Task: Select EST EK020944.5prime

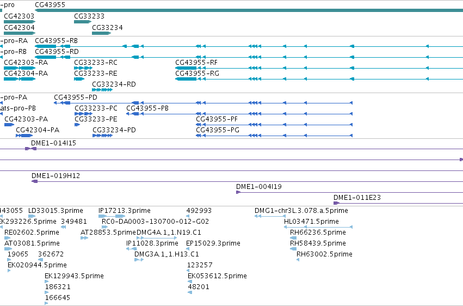Action: click(9, 271)
